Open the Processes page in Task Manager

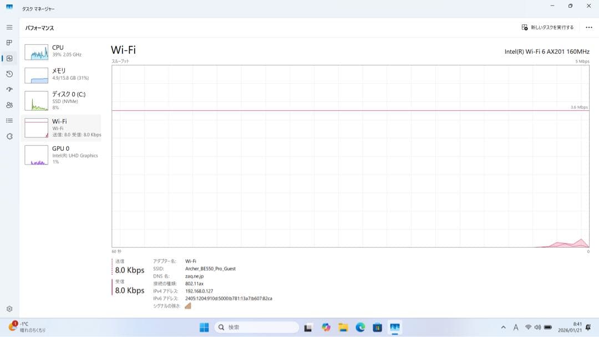[x=9, y=42]
